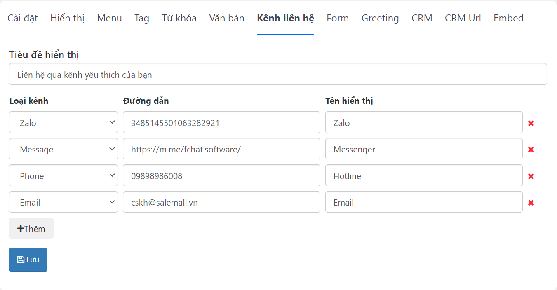Open the Từ khóa tab
Screen dimensions: 557x290
point(179,18)
